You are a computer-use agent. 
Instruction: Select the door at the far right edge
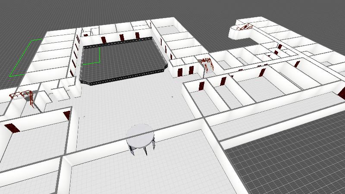pyautogui.click(x=342, y=93)
